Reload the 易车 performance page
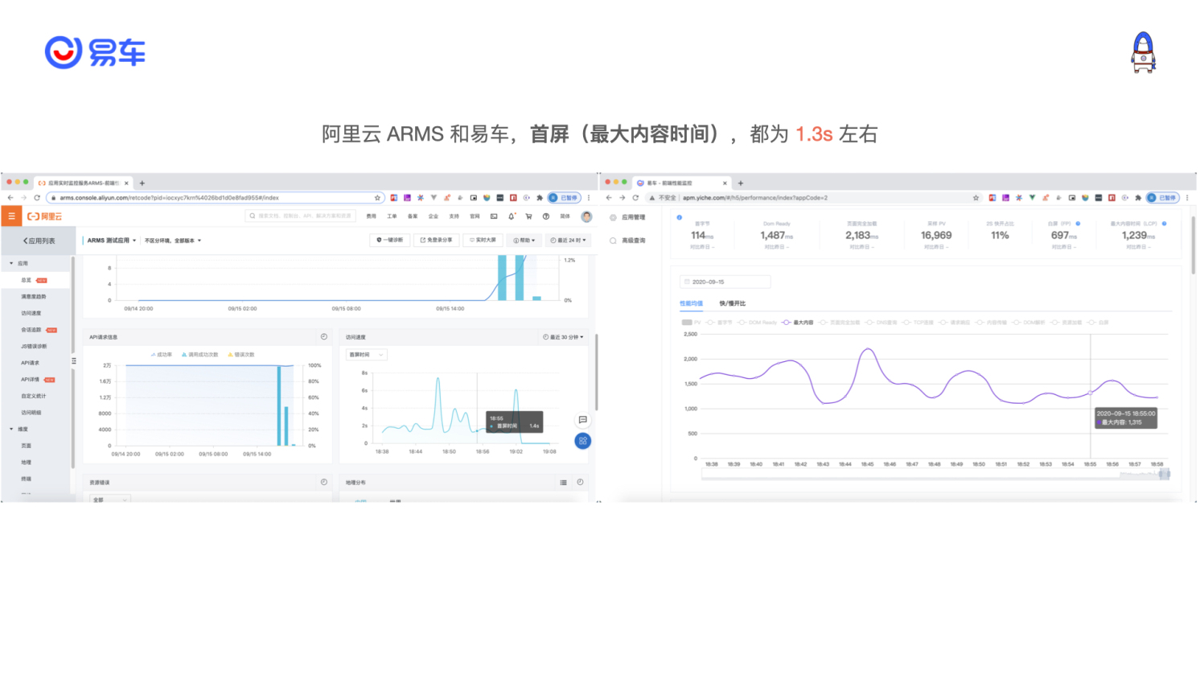The width and height of the screenshot is (1200, 675). [635, 198]
